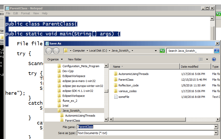221x139 pixels.
Task: Expand the Save as type dropdown
Action: (x=216, y=133)
